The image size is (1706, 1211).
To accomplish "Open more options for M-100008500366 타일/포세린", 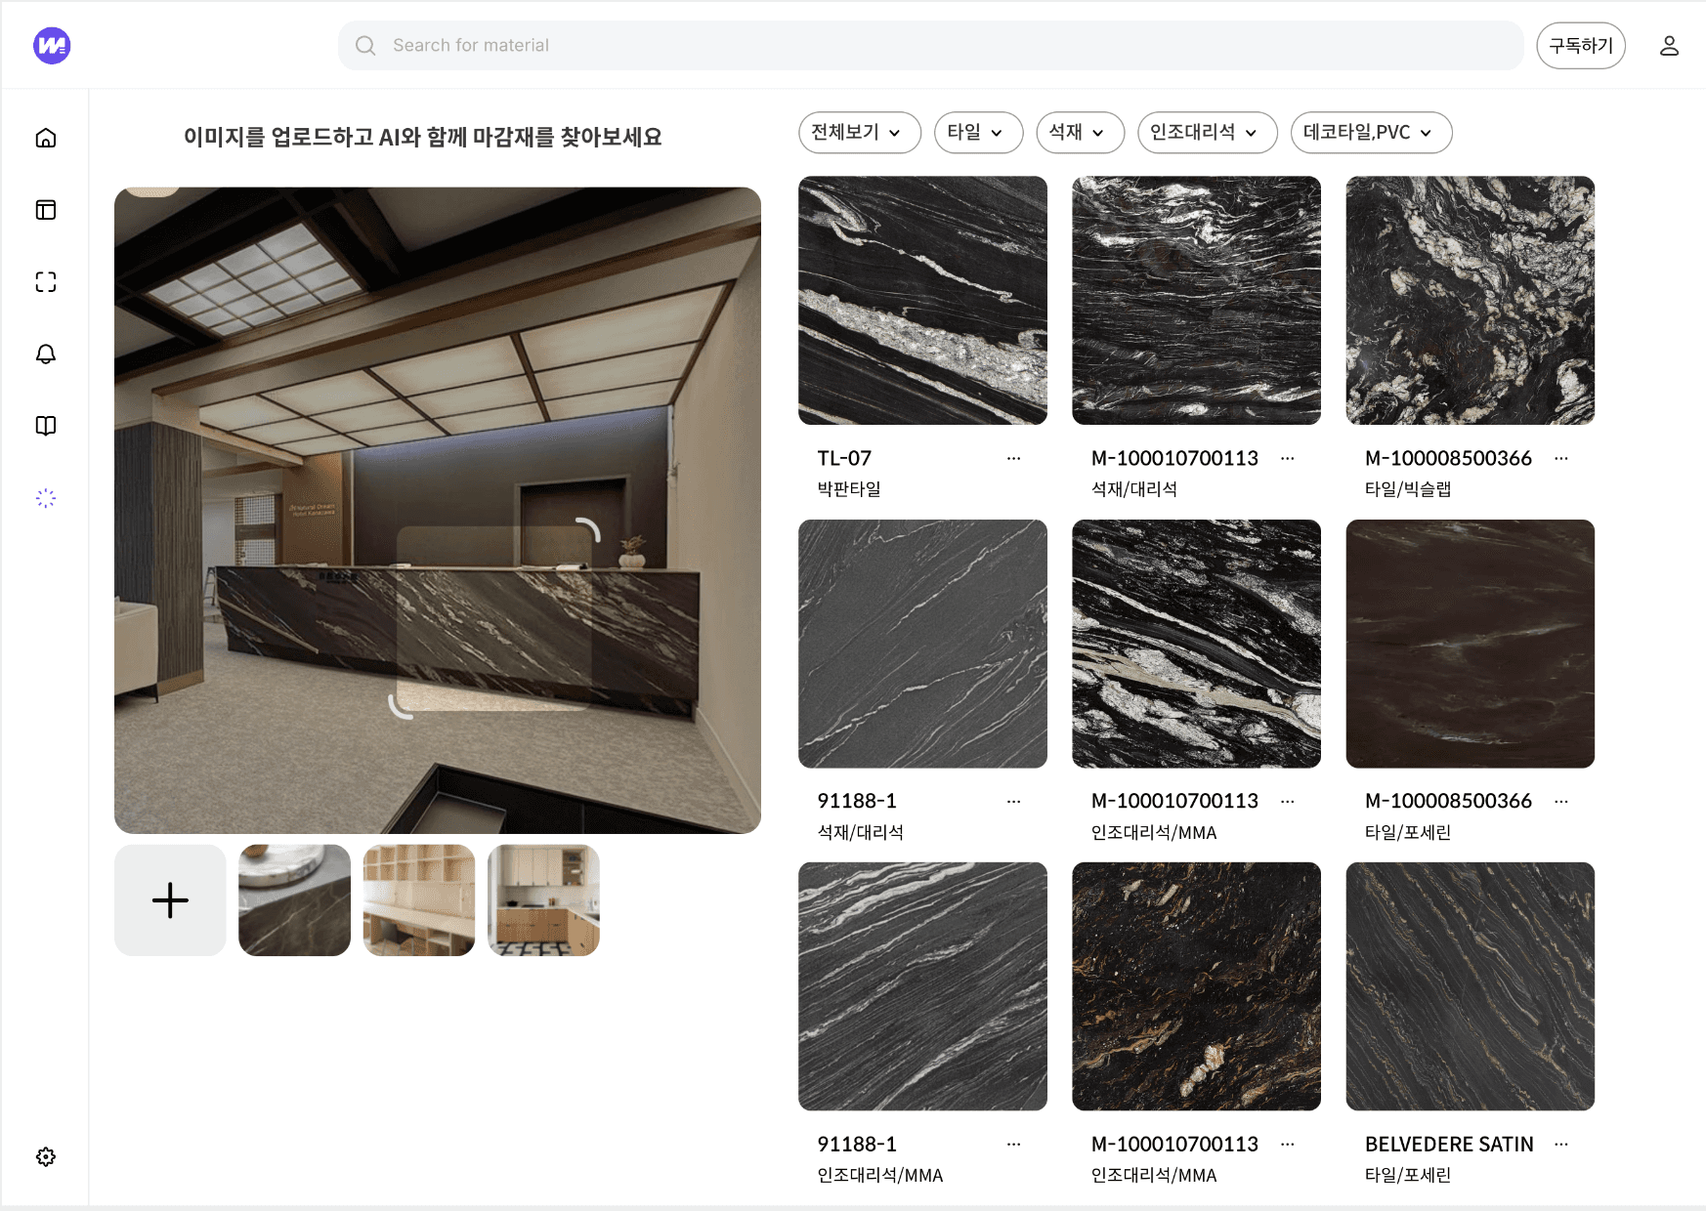I will 1560,801.
